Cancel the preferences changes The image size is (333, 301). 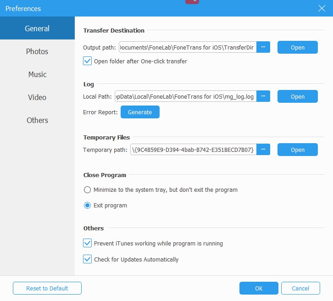300,288
